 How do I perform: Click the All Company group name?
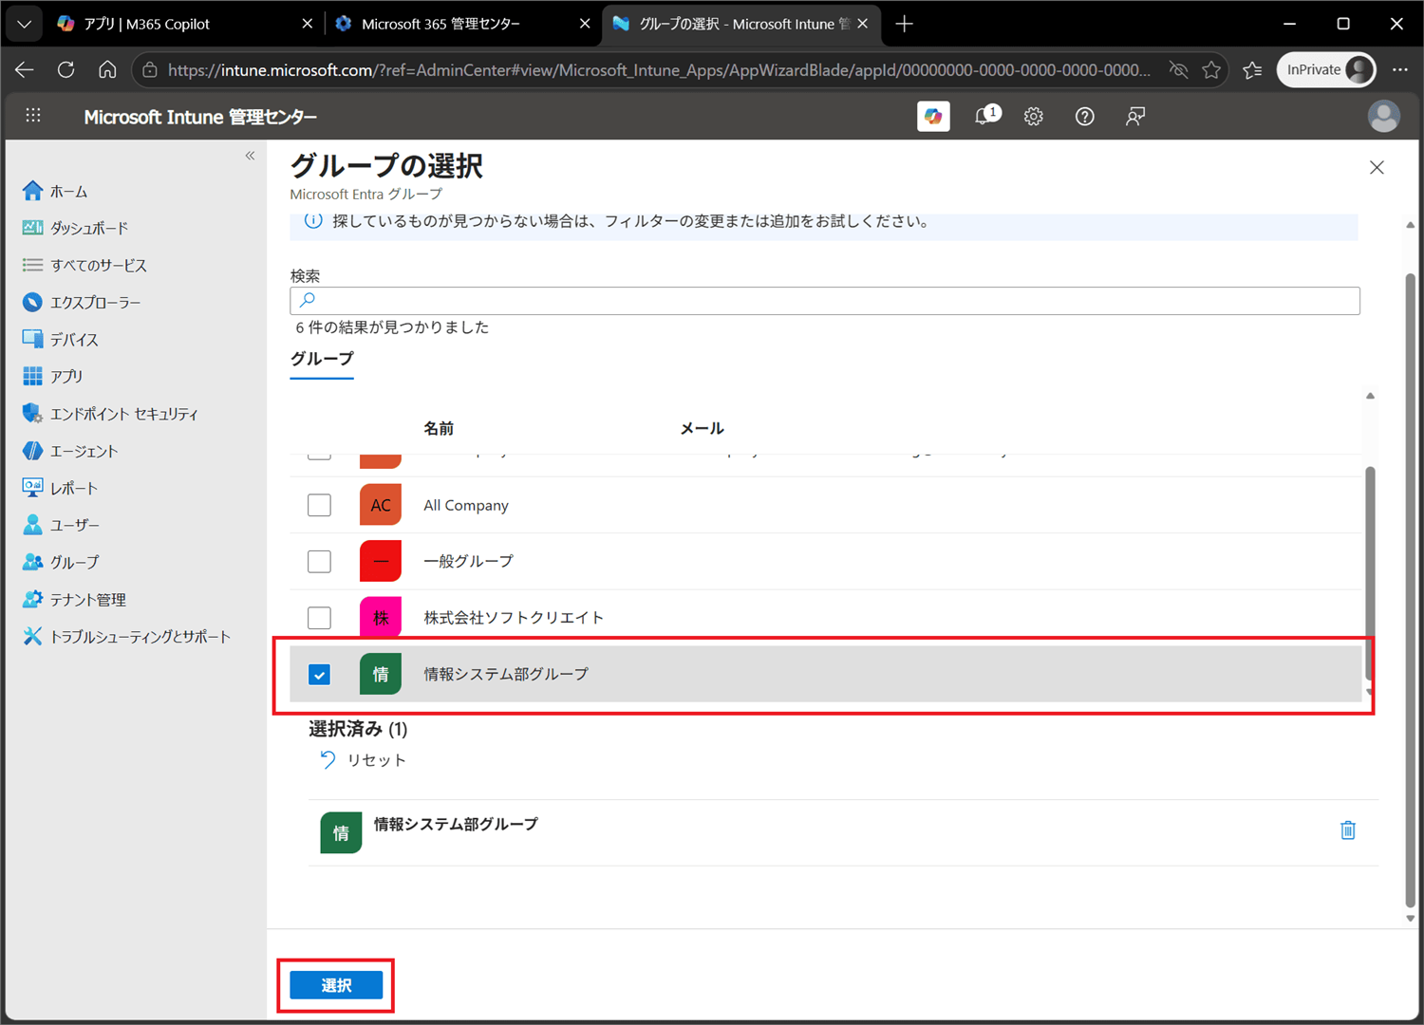pyautogui.click(x=466, y=505)
